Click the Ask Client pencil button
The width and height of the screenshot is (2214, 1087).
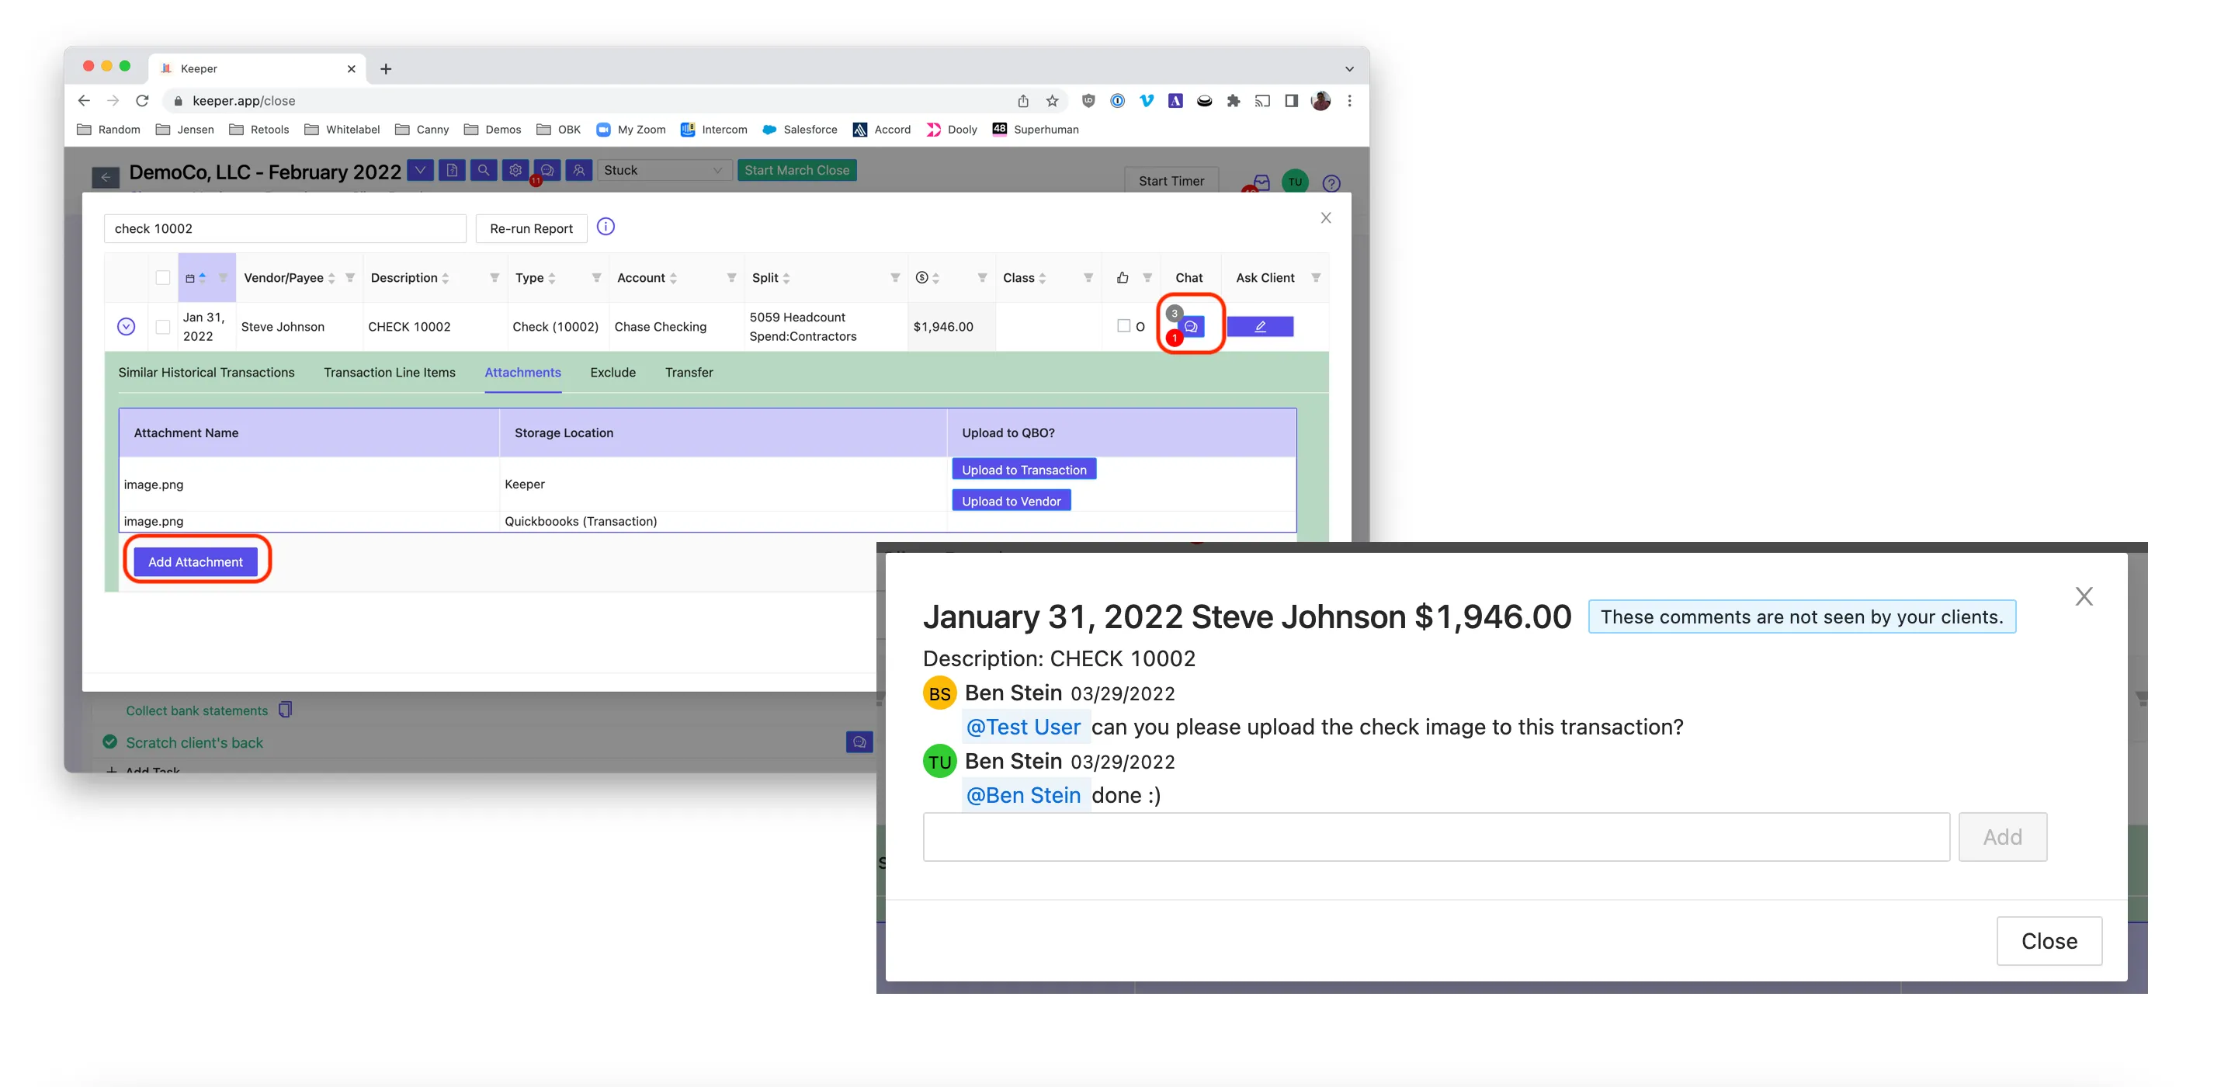point(1260,327)
